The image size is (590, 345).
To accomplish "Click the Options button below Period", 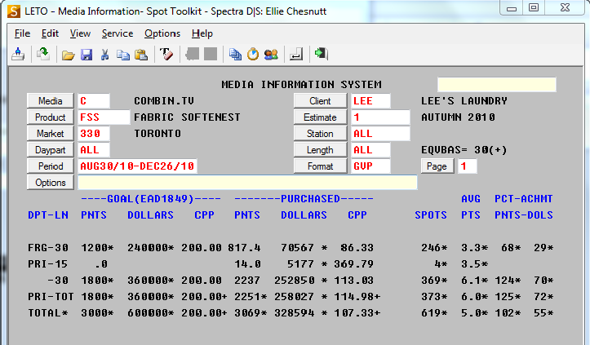I will pyautogui.click(x=51, y=183).
